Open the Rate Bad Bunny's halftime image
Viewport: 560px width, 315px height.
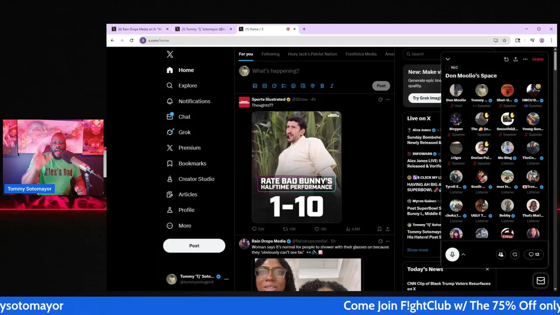click(296, 167)
